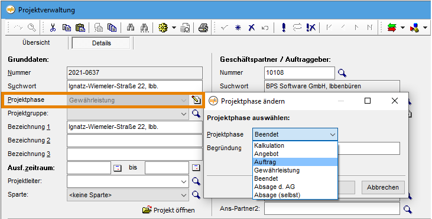Select Absage (selbst) from the list
The image size is (432, 219).
295,195
